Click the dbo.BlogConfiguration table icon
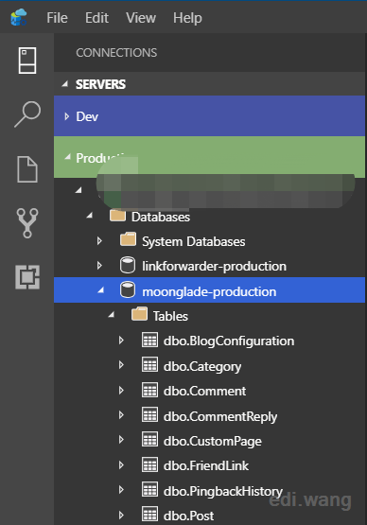Viewport: 367px width, 525px height. [x=149, y=341]
